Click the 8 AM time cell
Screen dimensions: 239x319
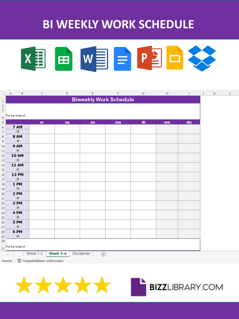17,137
